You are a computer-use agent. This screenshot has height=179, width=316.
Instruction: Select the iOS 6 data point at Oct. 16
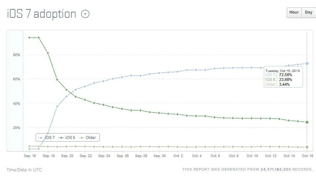pyautogui.click(x=307, y=122)
